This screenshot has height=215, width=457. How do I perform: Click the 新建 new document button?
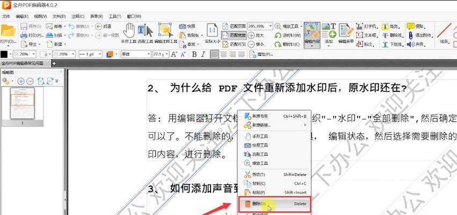(55, 44)
